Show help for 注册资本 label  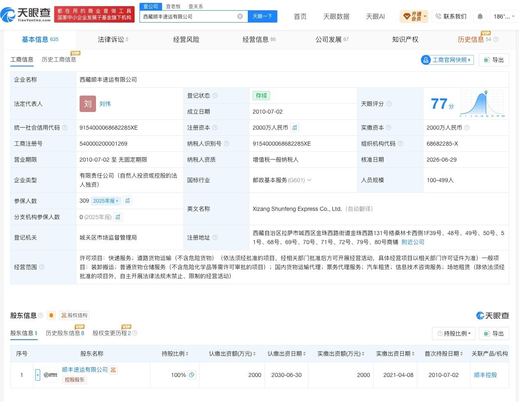tap(215, 128)
